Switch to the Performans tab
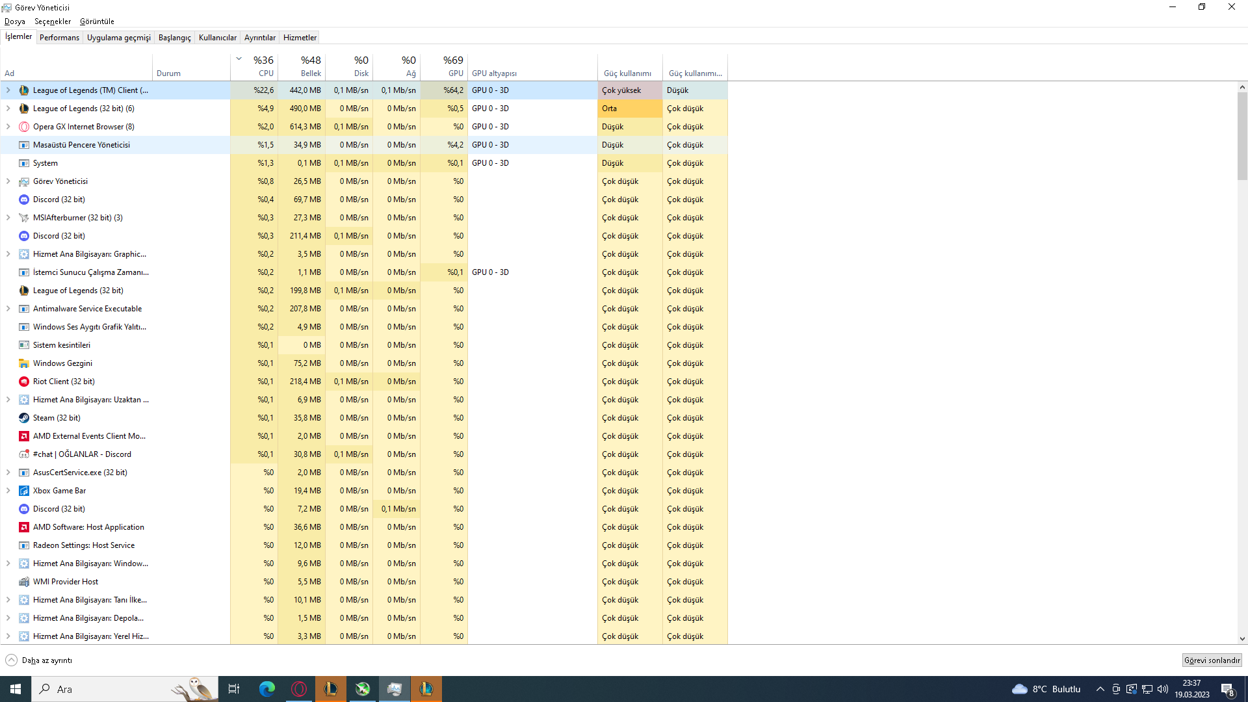This screenshot has height=702, width=1248. click(x=59, y=38)
